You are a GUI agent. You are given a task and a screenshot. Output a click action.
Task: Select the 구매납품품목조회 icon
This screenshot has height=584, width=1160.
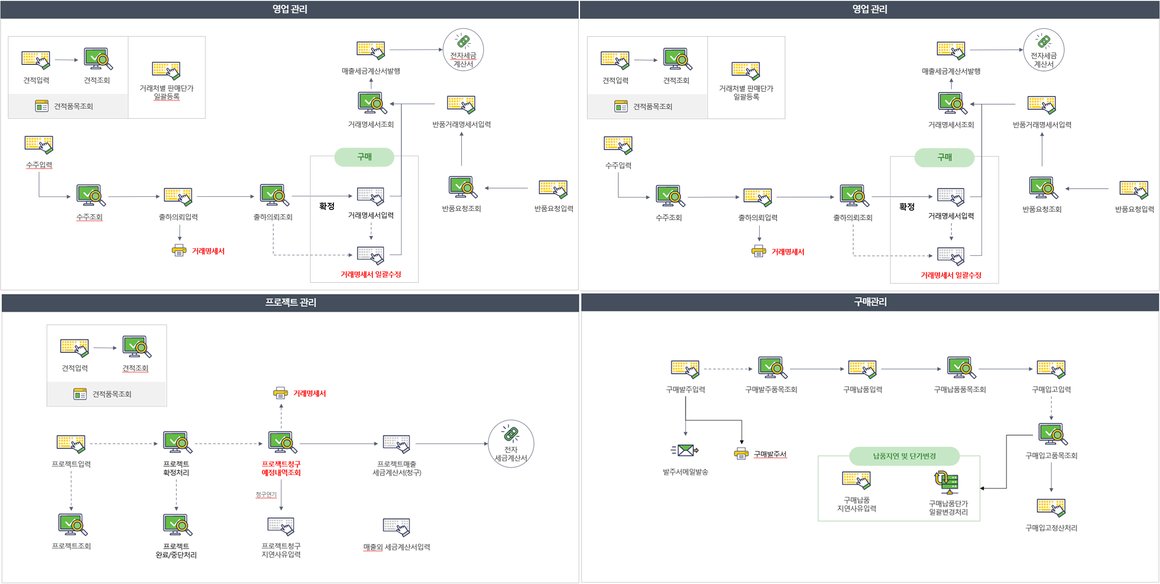(961, 368)
